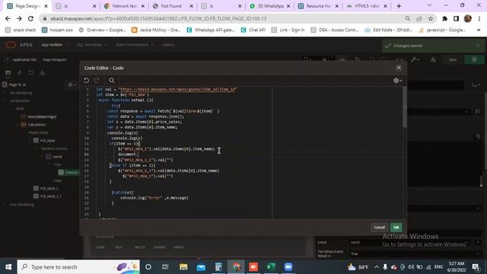
Task: Switch to the Network browser tab
Action: point(124,6)
